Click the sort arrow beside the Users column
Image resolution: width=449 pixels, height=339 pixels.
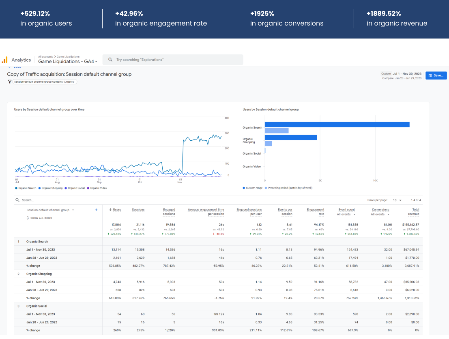pyautogui.click(x=110, y=210)
